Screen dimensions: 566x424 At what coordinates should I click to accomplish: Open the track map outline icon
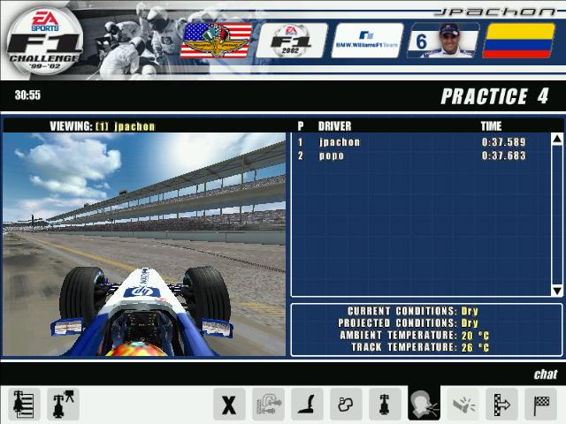pyautogui.click(x=346, y=405)
